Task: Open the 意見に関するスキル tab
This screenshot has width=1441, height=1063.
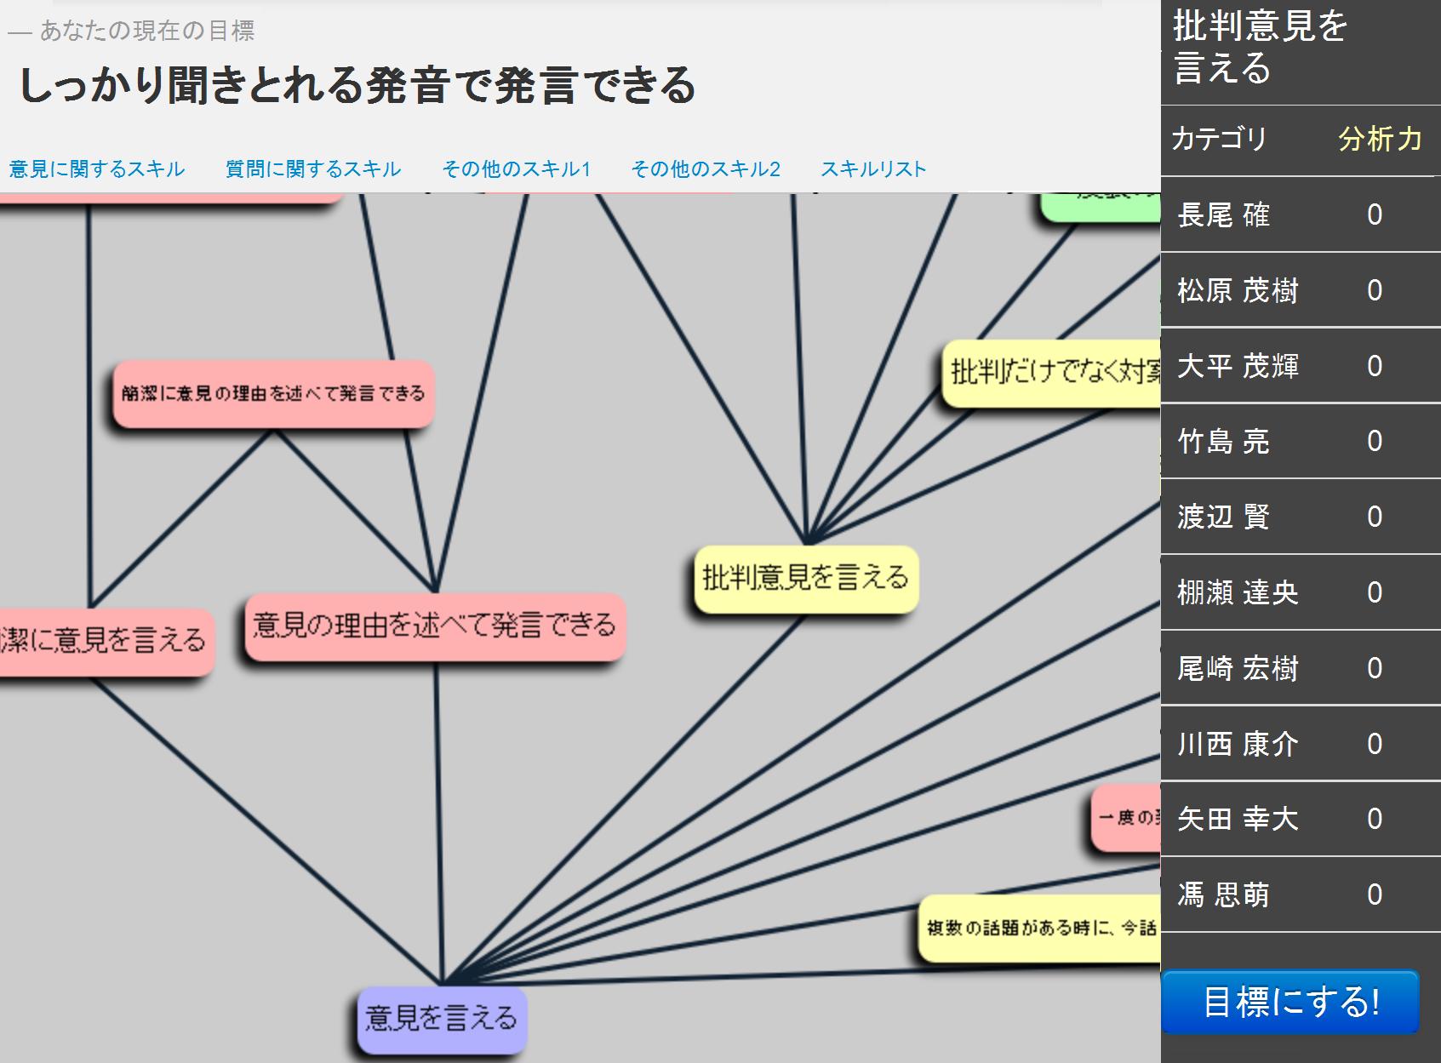Action: pos(97,169)
